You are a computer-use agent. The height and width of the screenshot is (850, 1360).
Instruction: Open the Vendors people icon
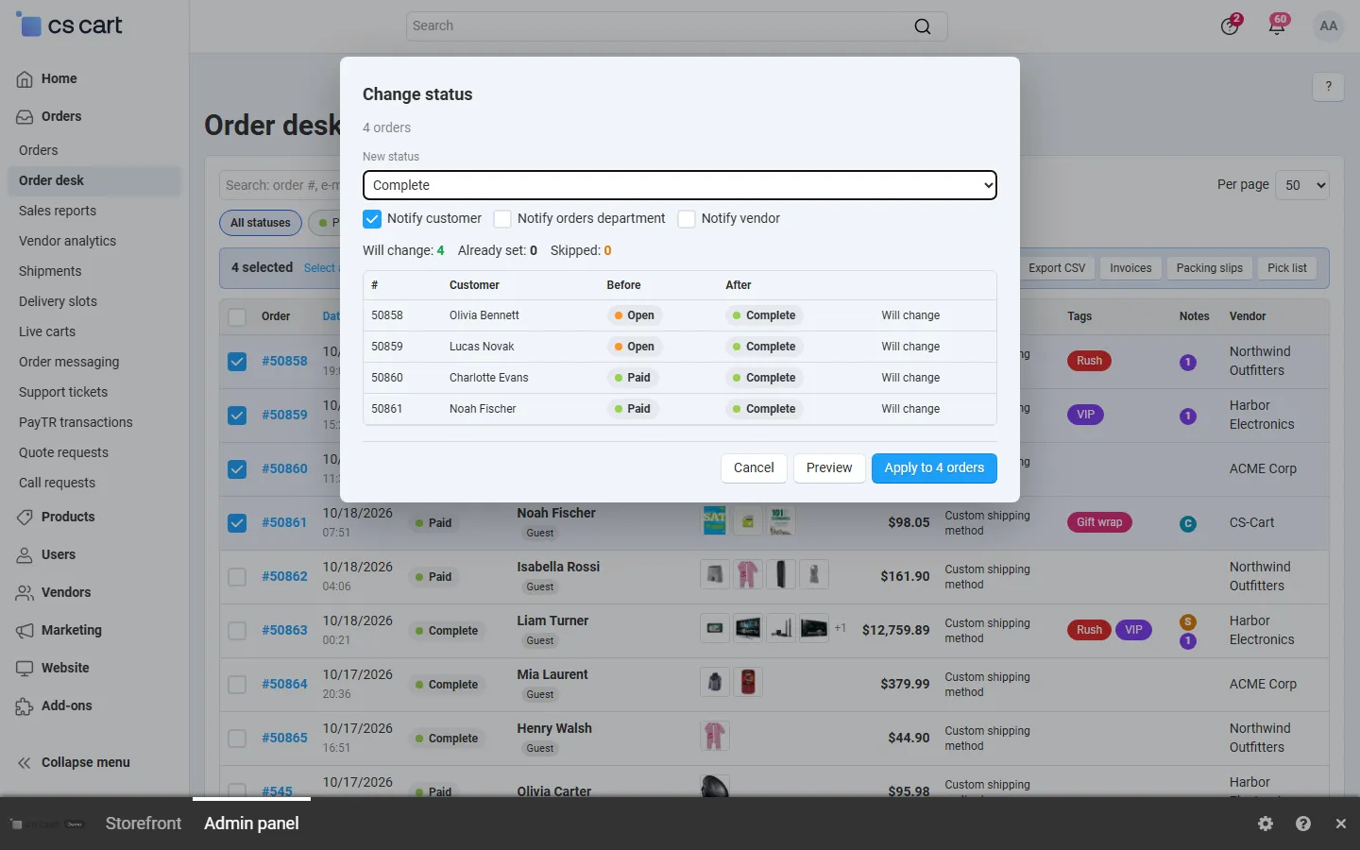click(25, 593)
